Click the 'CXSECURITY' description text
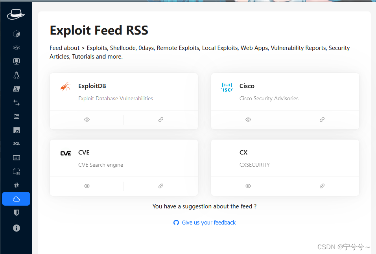 (254, 165)
